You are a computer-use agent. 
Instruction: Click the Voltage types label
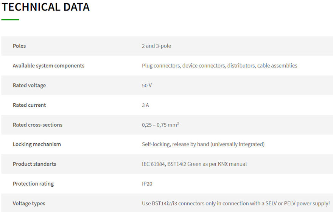(29, 204)
